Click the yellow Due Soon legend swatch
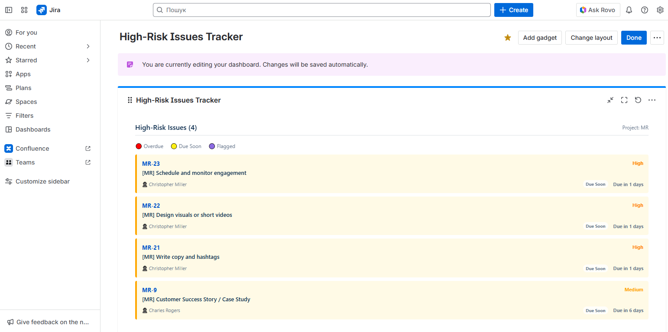Image resolution: width=668 pixels, height=332 pixels. tap(174, 146)
